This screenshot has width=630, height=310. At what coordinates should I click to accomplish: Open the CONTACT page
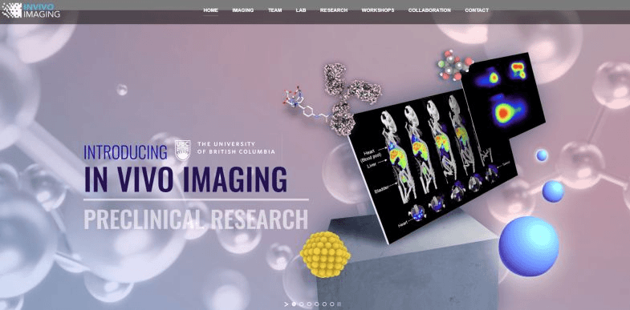(477, 10)
